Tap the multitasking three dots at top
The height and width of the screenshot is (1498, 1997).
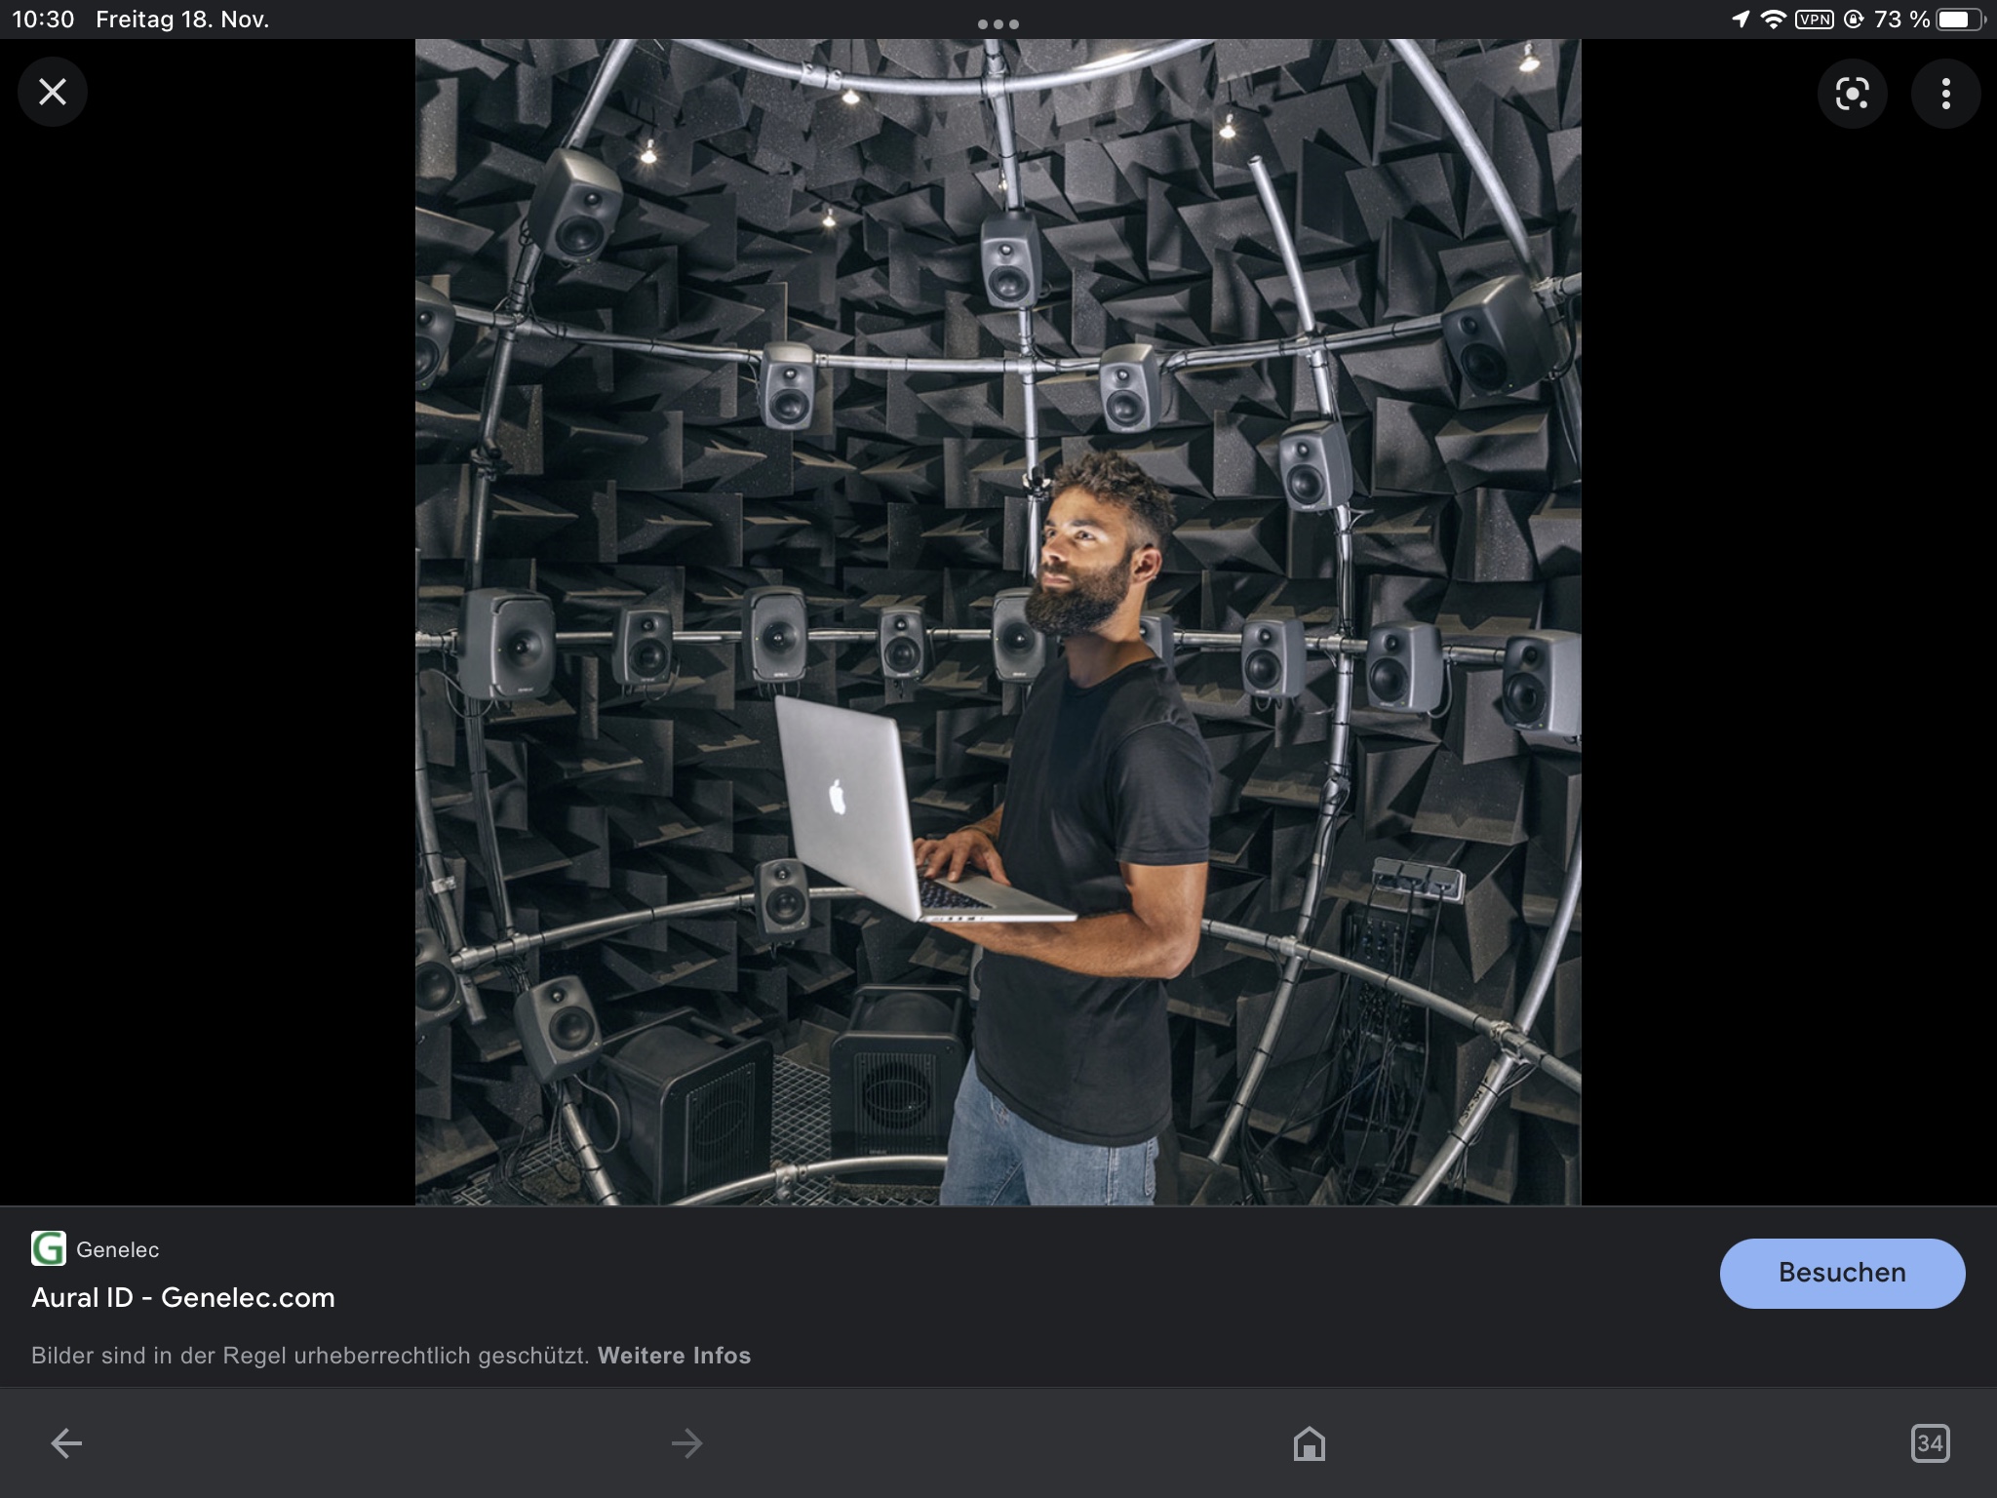pyautogui.click(x=998, y=24)
